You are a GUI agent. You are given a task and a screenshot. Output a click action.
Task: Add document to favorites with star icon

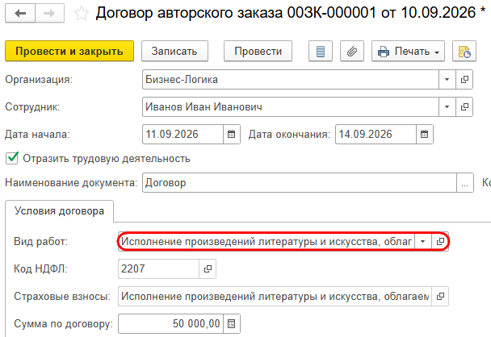(81, 14)
